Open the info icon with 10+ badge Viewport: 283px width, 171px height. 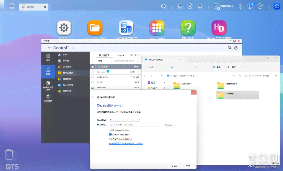[250, 6]
